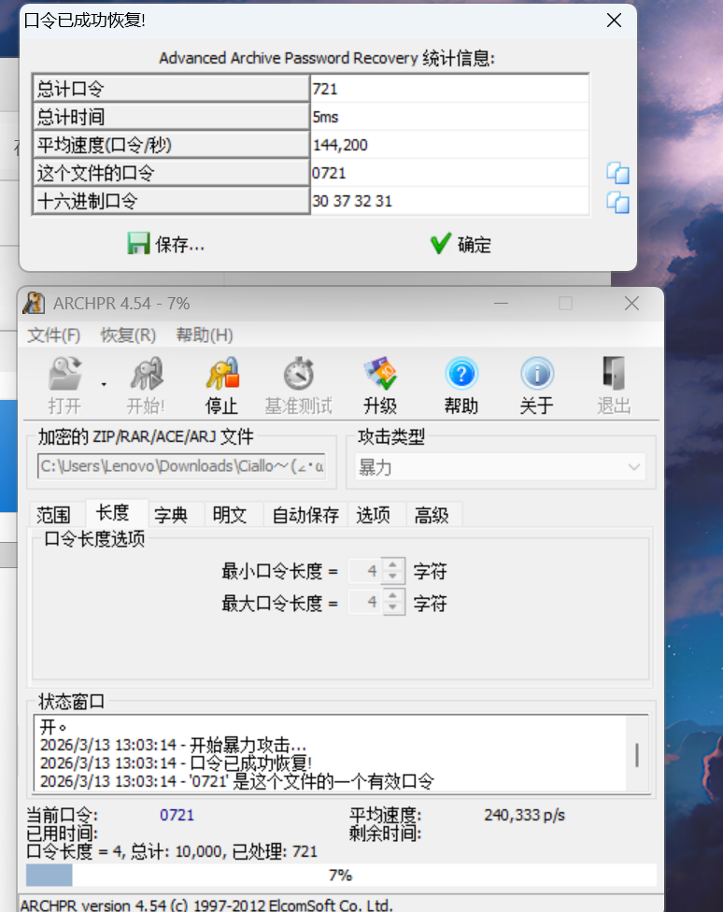Switch to the 自动保存 tab
The width and height of the screenshot is (723, 912).
tap(305, 515)
